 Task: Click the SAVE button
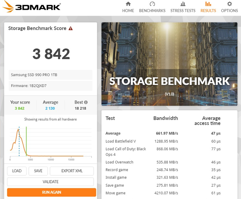pyautogui.click(x=38, y=171)
